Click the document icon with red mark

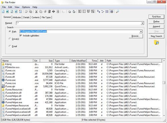pos(20,11)
